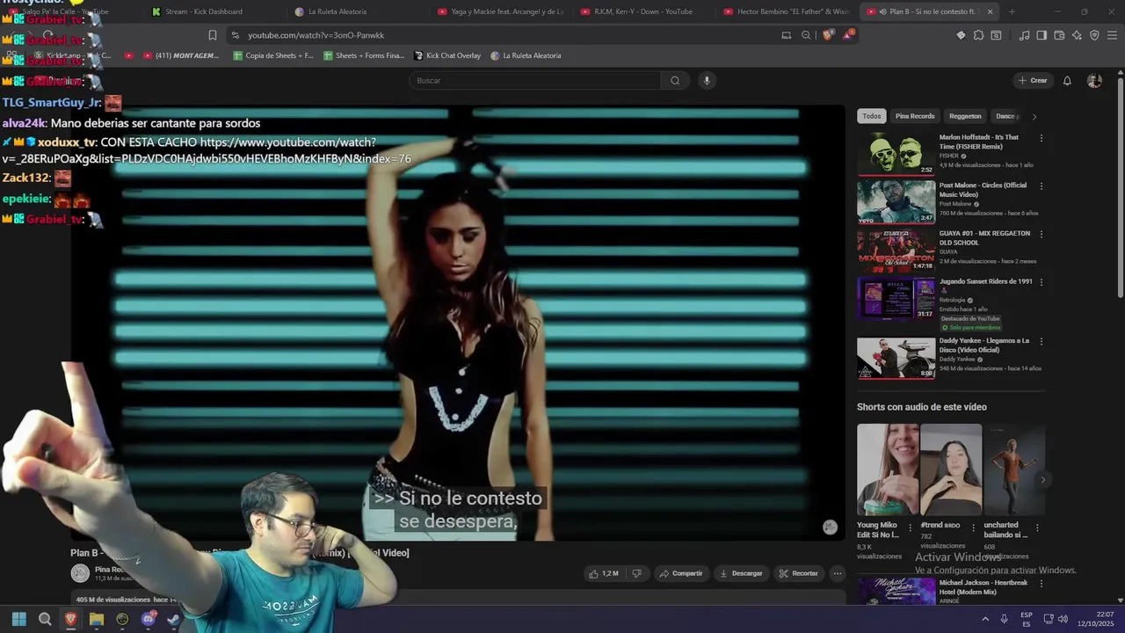Open the Kick Chat Overlay bookmark
Screen dimensions: 1125x633
(447, 55)
